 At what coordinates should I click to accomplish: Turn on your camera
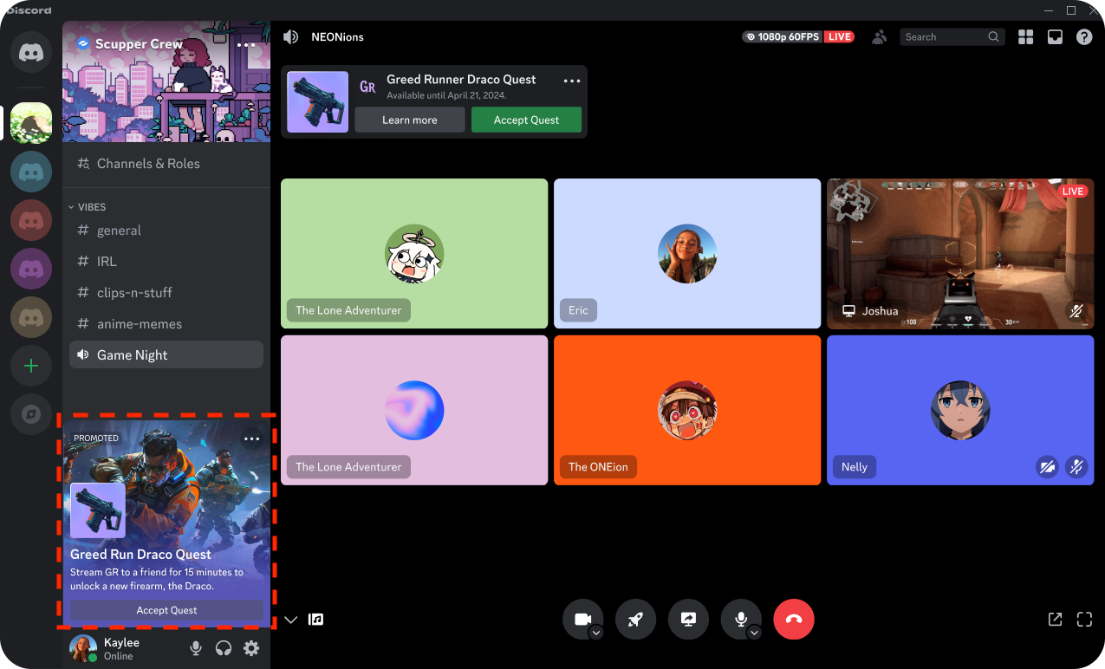click(x=582, y=617)
